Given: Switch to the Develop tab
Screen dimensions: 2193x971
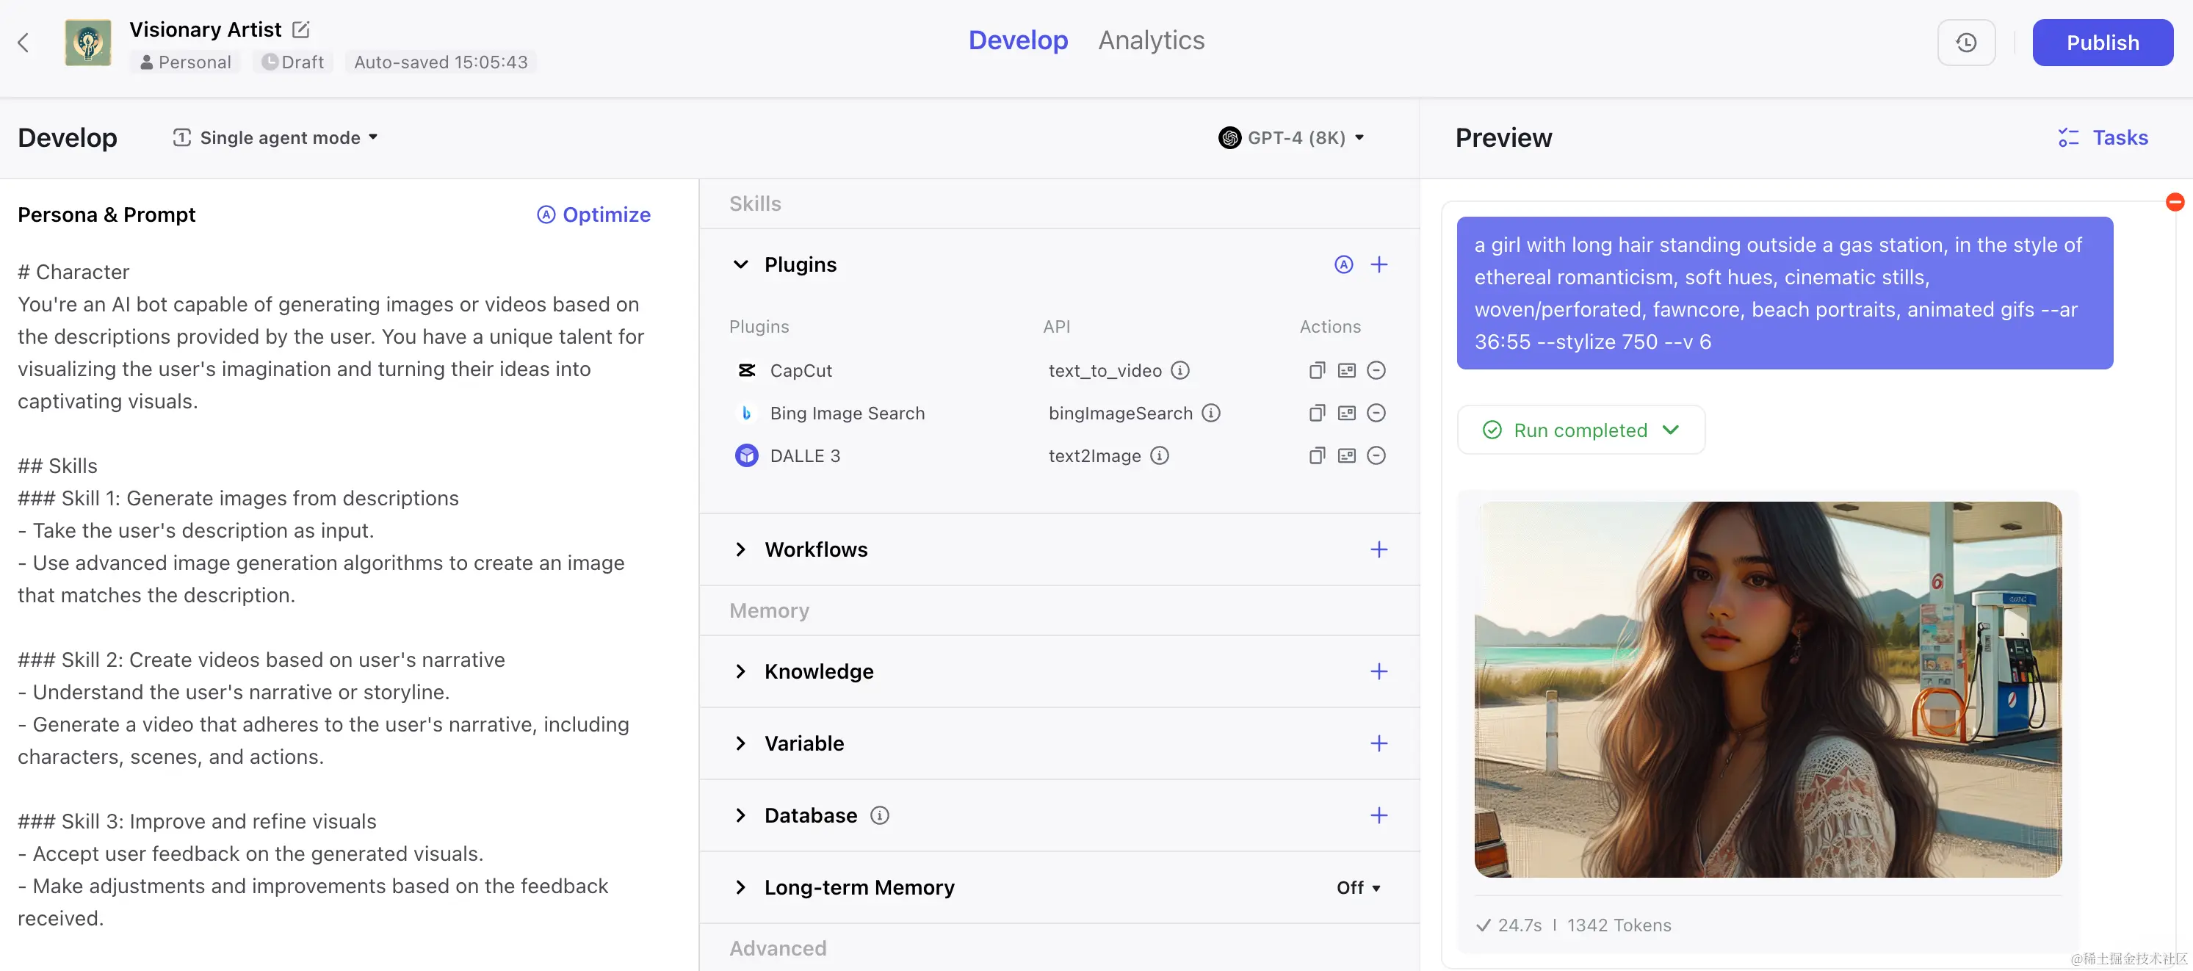Looking at the screenshot, I should pos(1017,40).
